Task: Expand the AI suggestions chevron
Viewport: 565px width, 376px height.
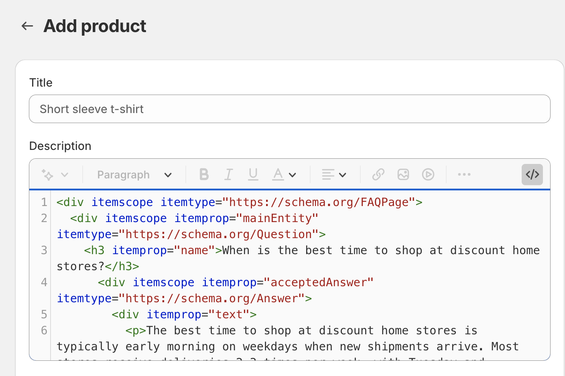Action: point(65,175)
